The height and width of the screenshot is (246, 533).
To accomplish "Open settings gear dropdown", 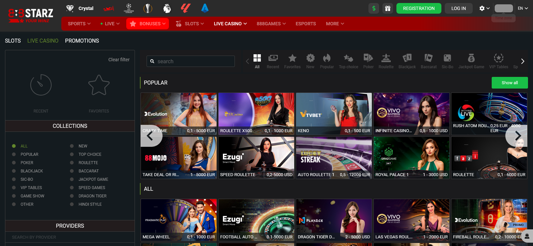I will coord(484,8).
